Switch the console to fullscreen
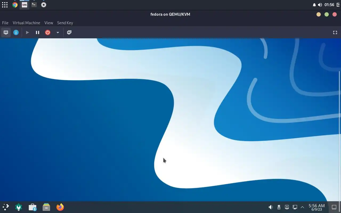Screen dimensions: 341x213 point(335,32)
